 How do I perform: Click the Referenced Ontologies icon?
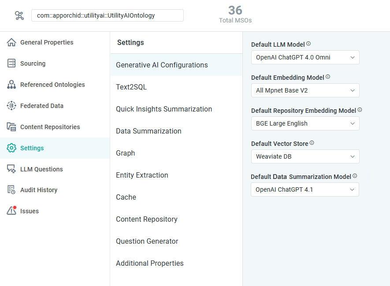[11, 85]
